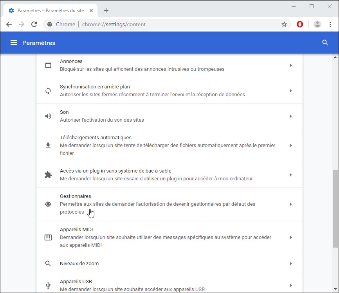Open a new tab with plus button
This screenshot has width=339, height=293.
coord(106,11)
